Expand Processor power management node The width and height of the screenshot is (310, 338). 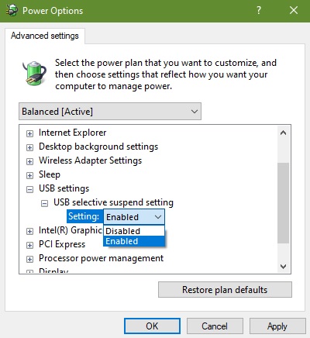click(x=29, y=259)
